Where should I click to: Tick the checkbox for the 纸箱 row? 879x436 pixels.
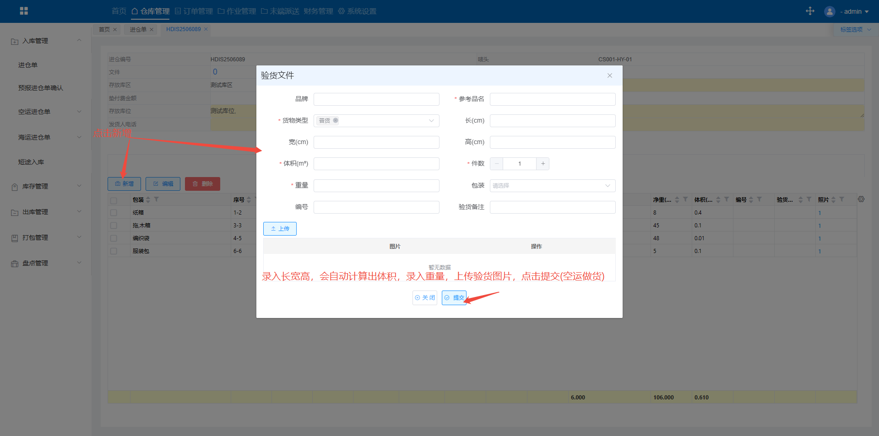tap(114, 213)
